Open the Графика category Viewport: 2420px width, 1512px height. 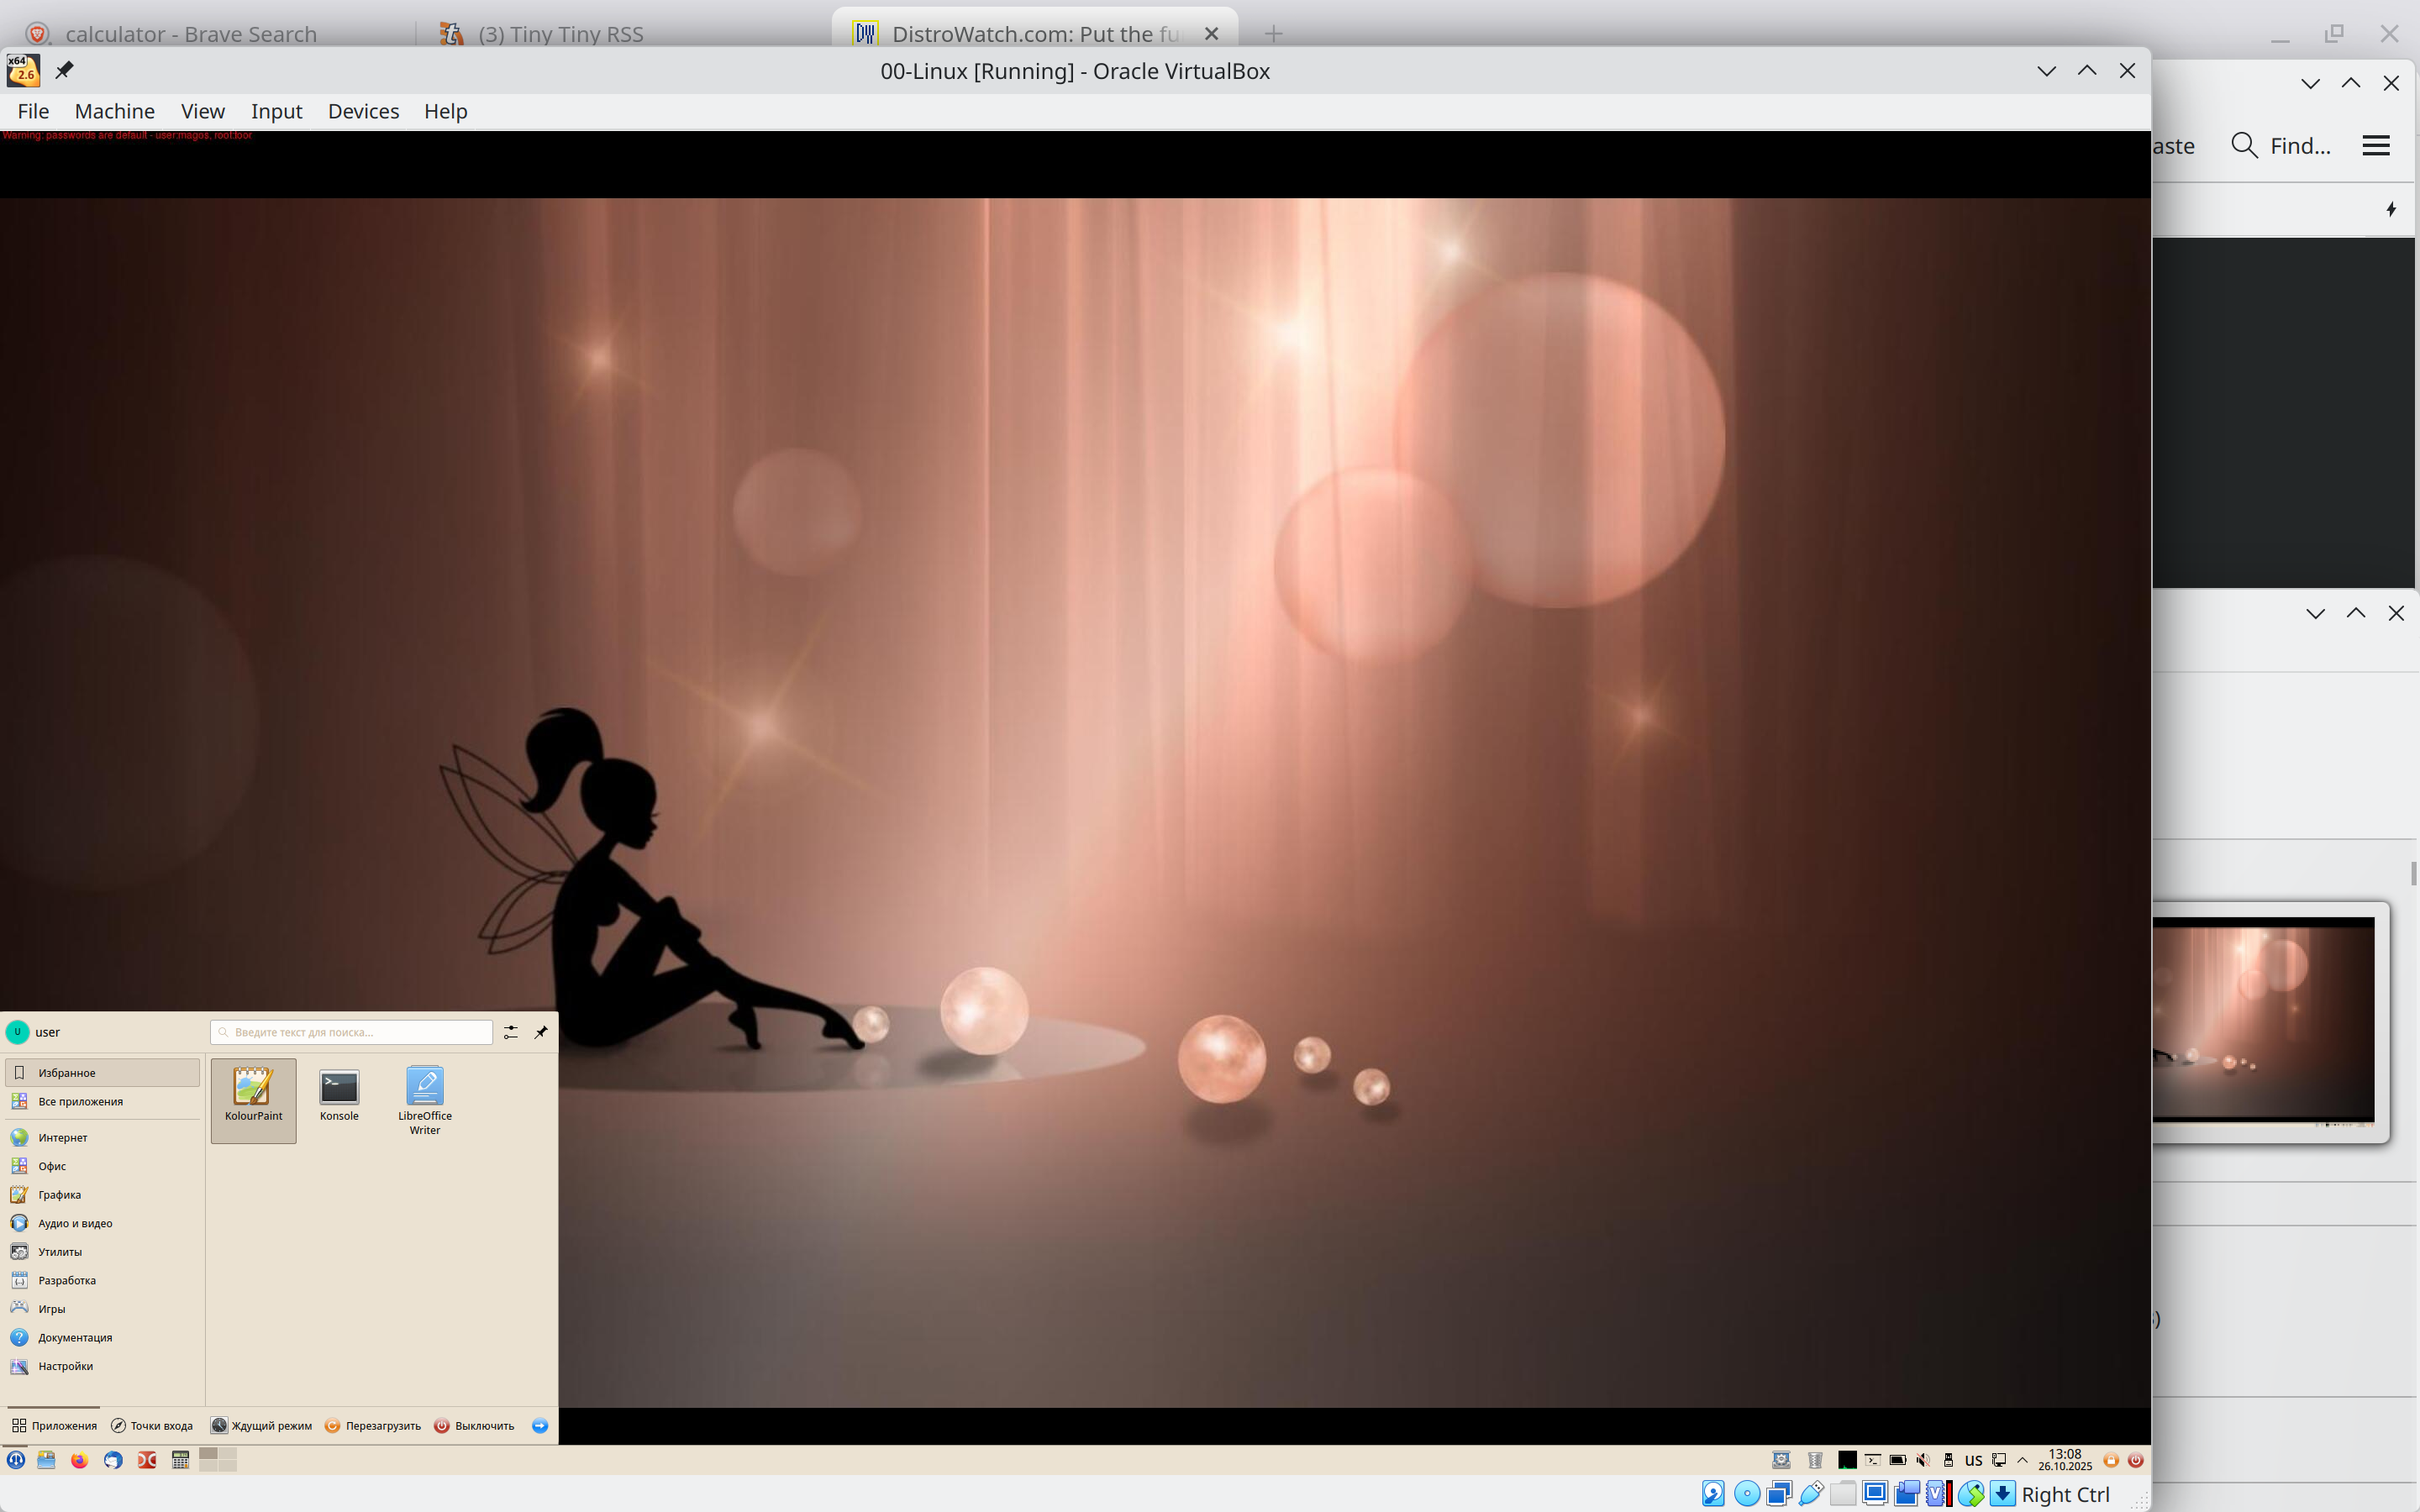pyautogui.click(x=102, y=1194)
